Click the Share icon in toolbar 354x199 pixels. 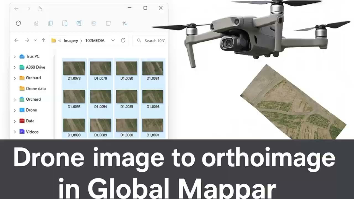coord(93,23)
